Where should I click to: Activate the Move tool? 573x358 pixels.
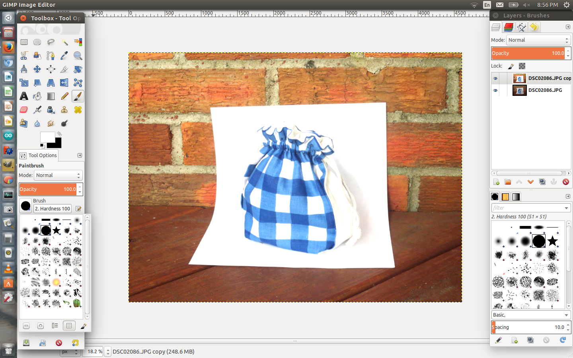37,69
